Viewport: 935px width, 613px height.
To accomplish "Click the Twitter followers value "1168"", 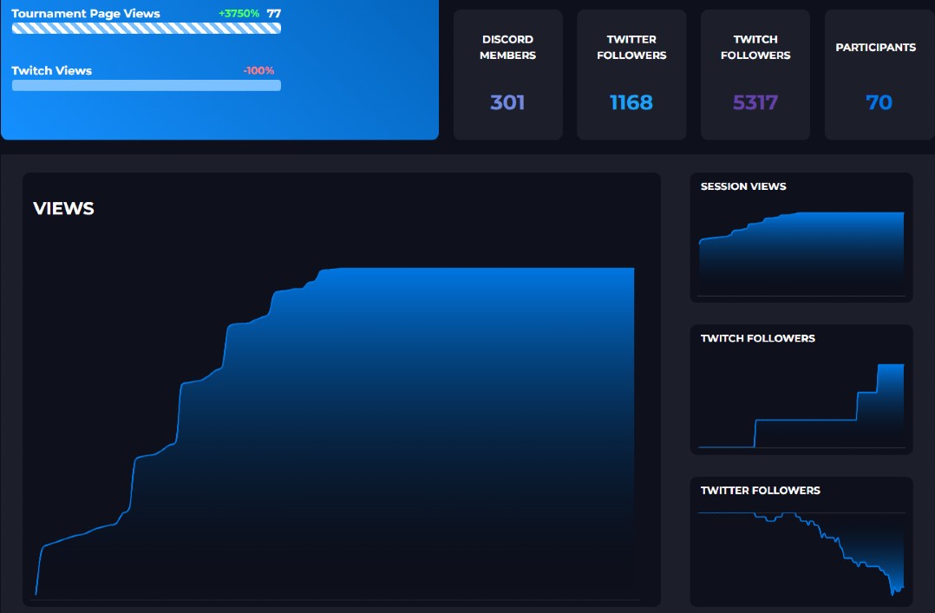I will (x=631, y=102).
